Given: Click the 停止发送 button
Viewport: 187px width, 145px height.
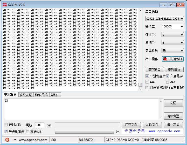Looking at the screenshot, I should pyautogui.click(x=173, y=125).
